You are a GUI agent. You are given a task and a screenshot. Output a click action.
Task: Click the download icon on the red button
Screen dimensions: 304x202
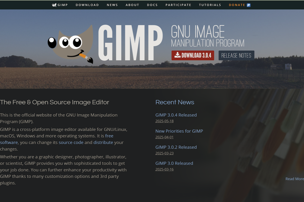click(177, 55)
